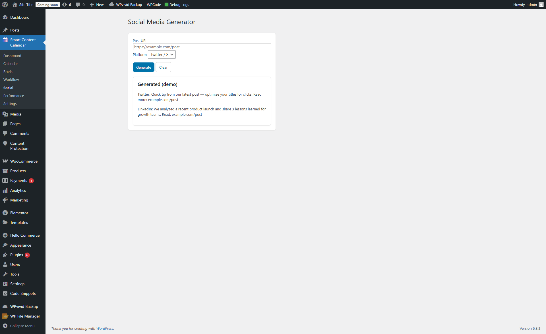The image size is (546, 334).
Task: Go to the Performance submenu item
Action: [x=14, y=96]
